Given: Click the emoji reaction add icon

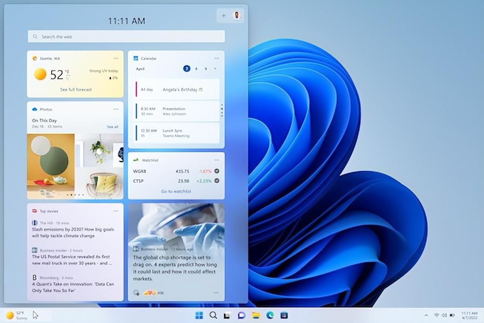Looking at the screenshot, I should click(136, 292).
